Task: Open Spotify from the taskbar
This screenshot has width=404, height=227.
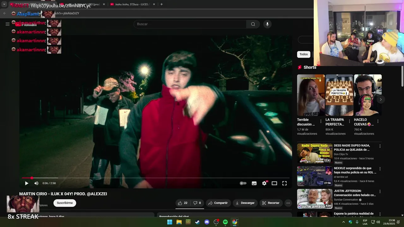Action: [x=225, y=222]
